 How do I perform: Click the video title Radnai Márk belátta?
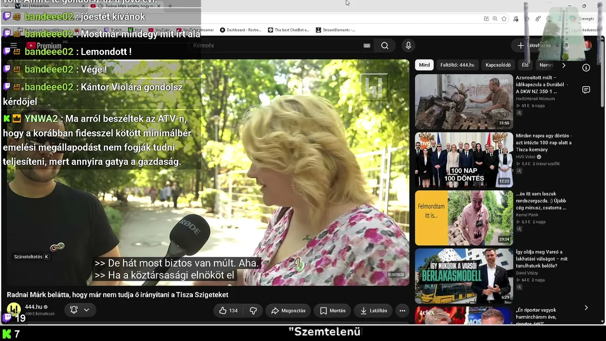(117, 295)
